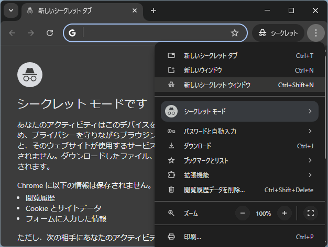Expand 拡張機能 submenu arrow
The width and height of the screenshot is (328, 247).
click(310, 175)
